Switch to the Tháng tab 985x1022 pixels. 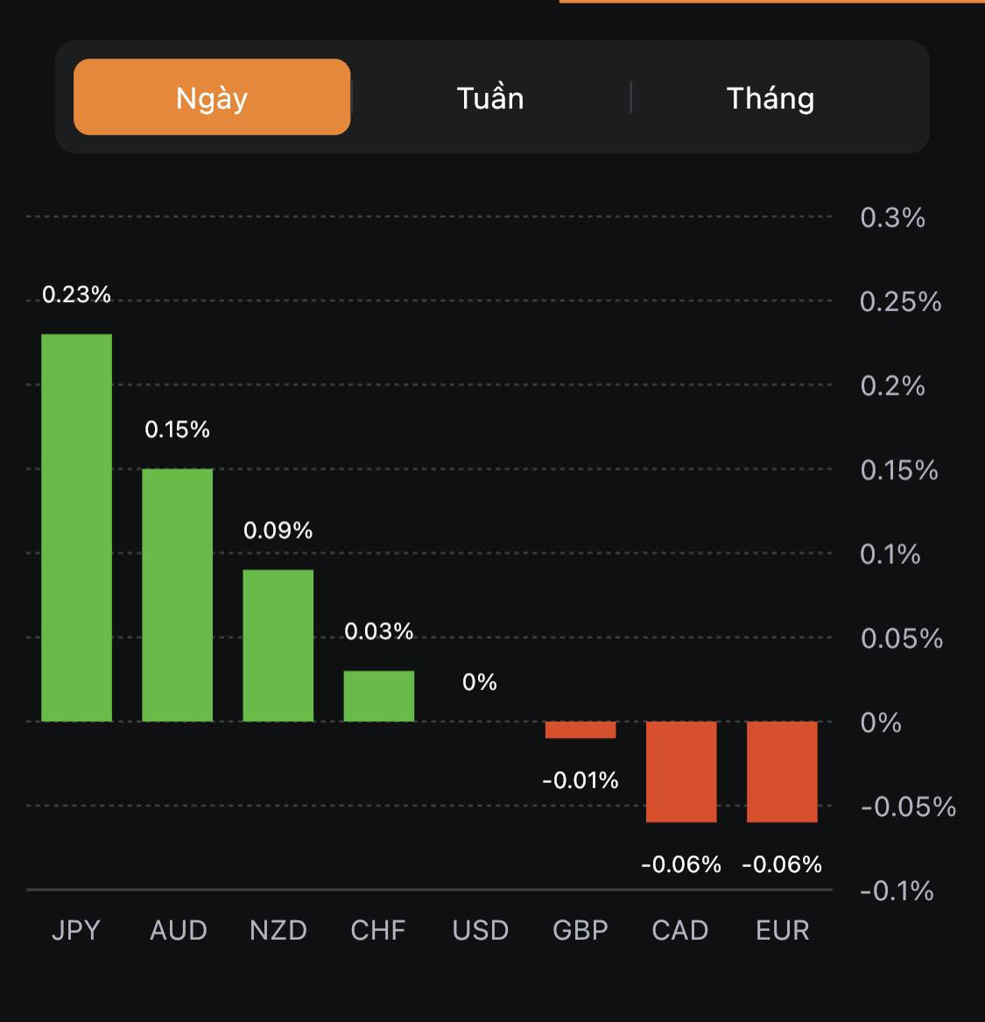[x=770, y=97]
